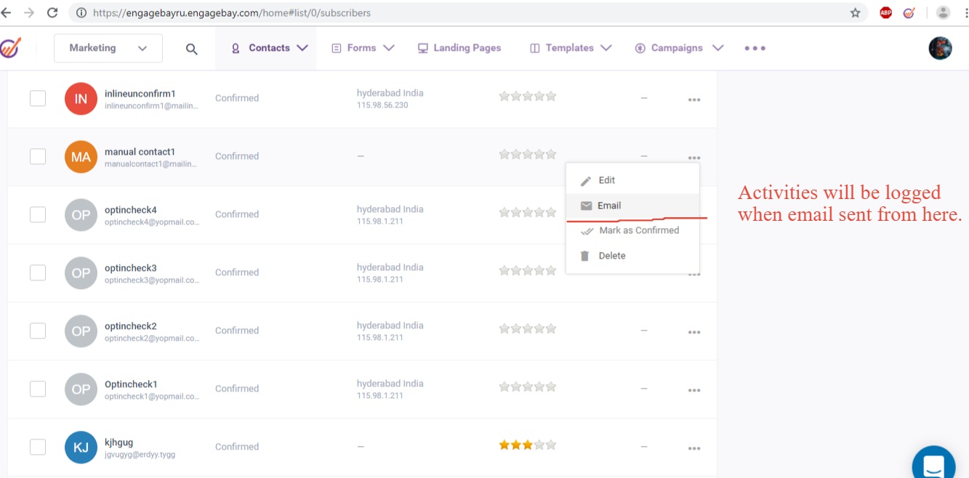This screenshot has width=969, height=478.
Task: Bookmark page with star icon
Action: pyautogui.click(x=855, y=13)
